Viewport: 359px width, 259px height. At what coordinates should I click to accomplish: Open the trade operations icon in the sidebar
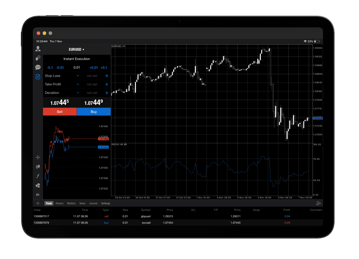(x=38, y=58)
